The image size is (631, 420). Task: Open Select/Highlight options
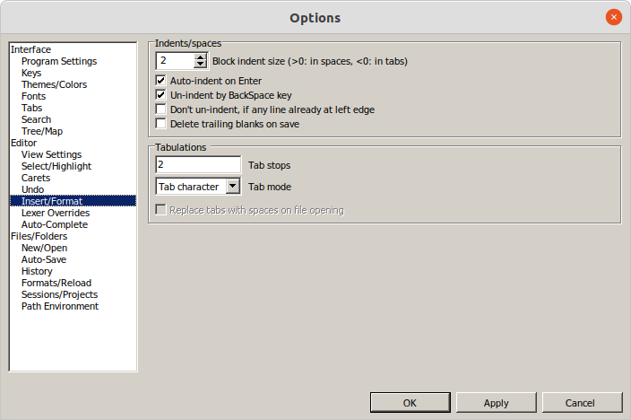pyautogui.click(x=56, y=166)
